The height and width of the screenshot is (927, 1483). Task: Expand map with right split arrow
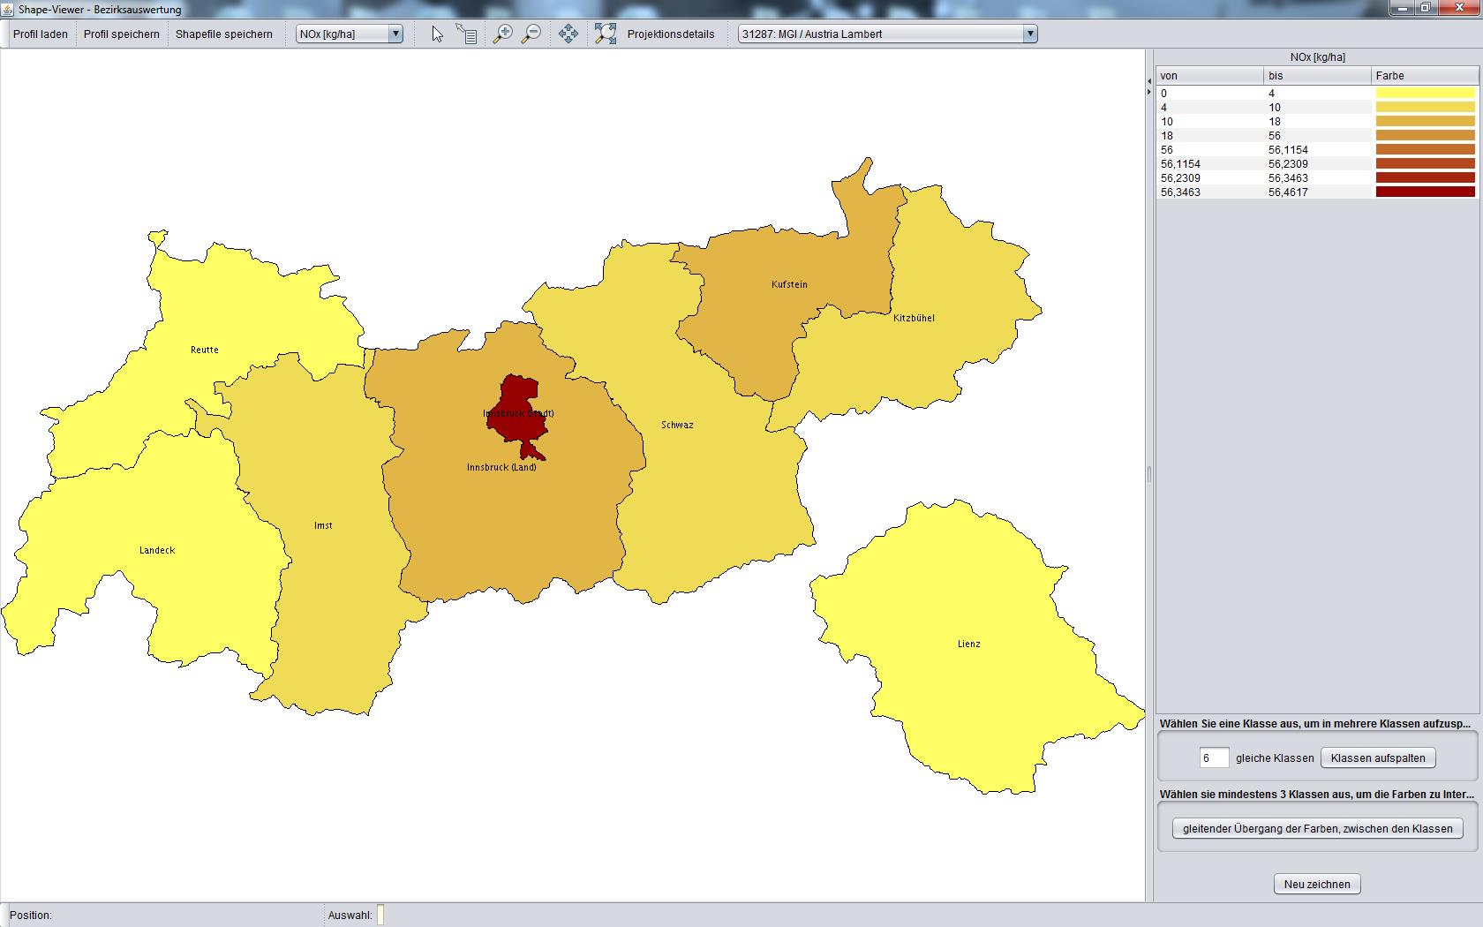[1149, 92]
